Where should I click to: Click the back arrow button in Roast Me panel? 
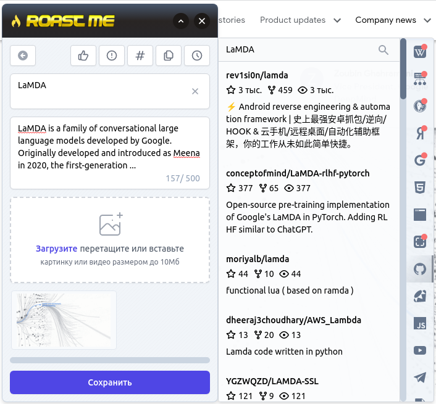pos(23,56)
